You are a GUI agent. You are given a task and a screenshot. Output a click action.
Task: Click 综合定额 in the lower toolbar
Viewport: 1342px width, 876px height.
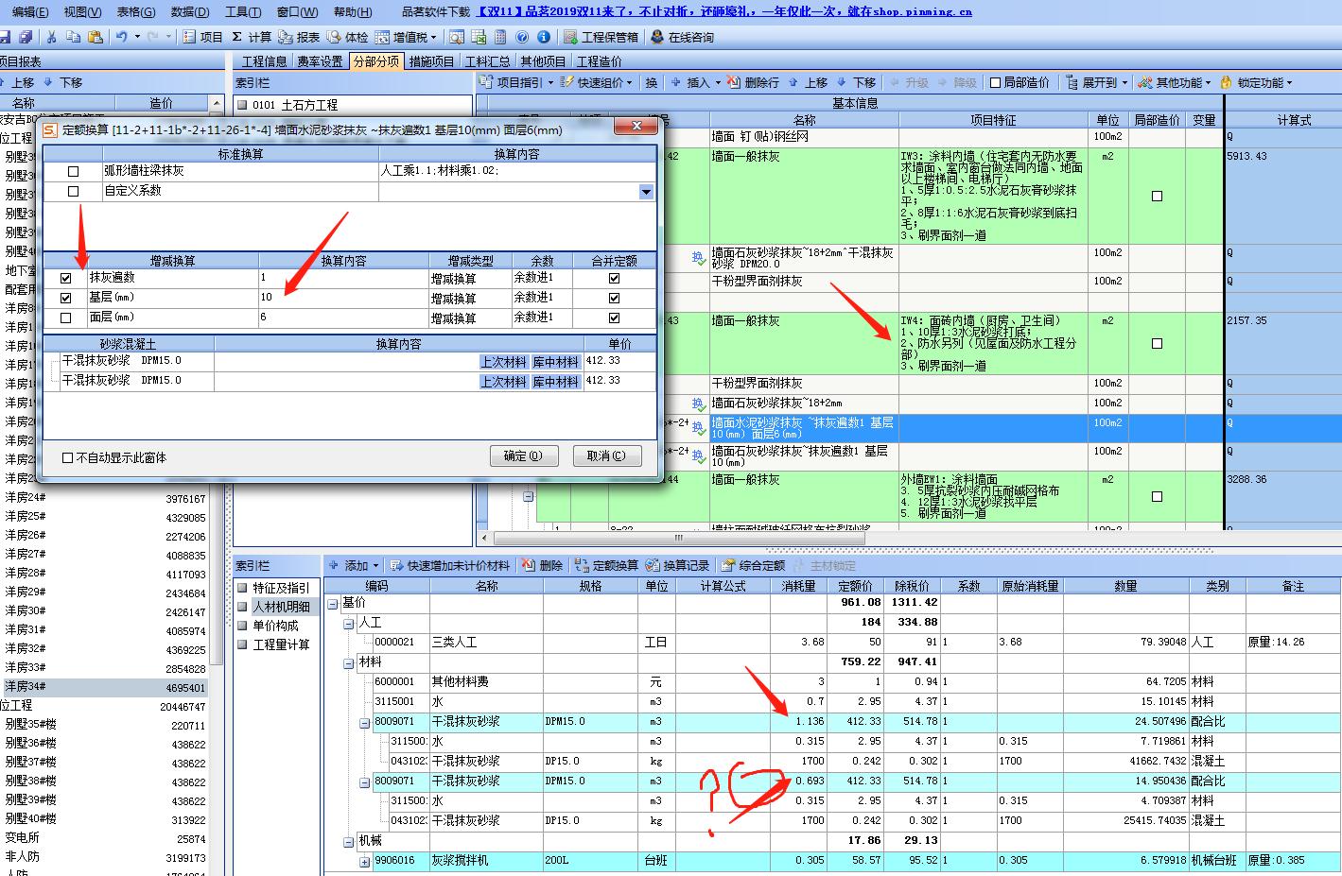pos(753,565)
